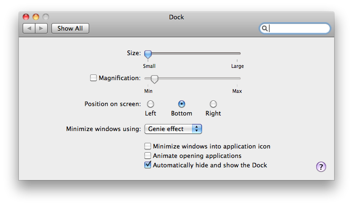
Task: Click the magnifying glass search icon
Action: (265, 28)
